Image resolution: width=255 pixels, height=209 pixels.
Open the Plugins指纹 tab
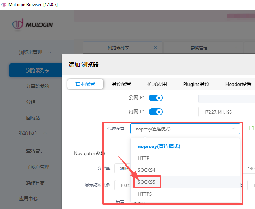[196, 84]
